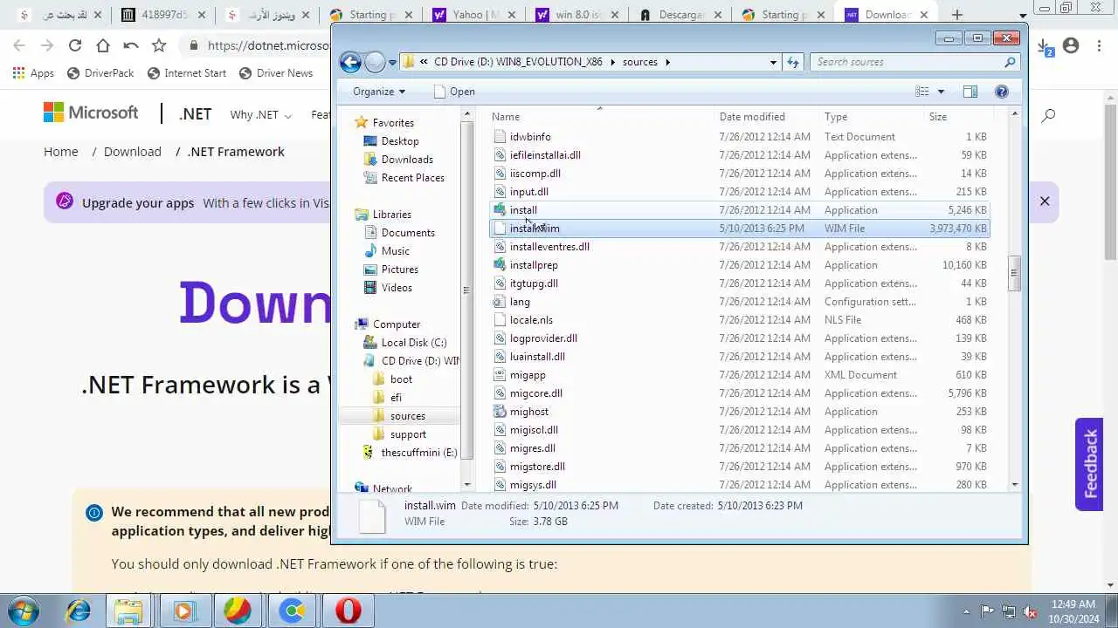Select the install.wim file row
The image size is (1118, 628).
tap(739, 228)
